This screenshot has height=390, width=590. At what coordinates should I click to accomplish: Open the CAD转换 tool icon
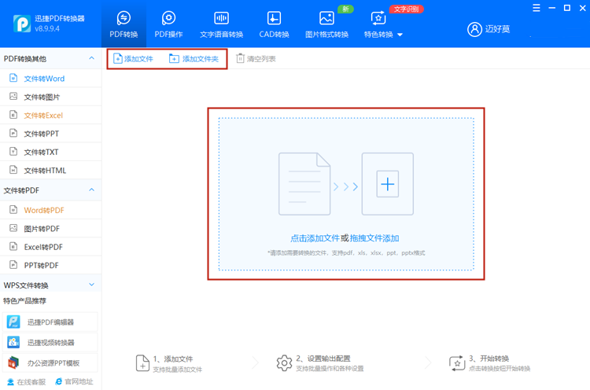coord(274,17)
